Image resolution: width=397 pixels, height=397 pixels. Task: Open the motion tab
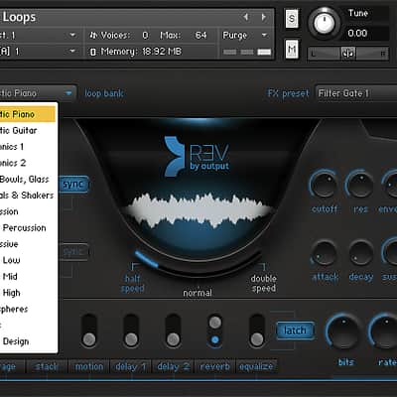click(89, 366)
